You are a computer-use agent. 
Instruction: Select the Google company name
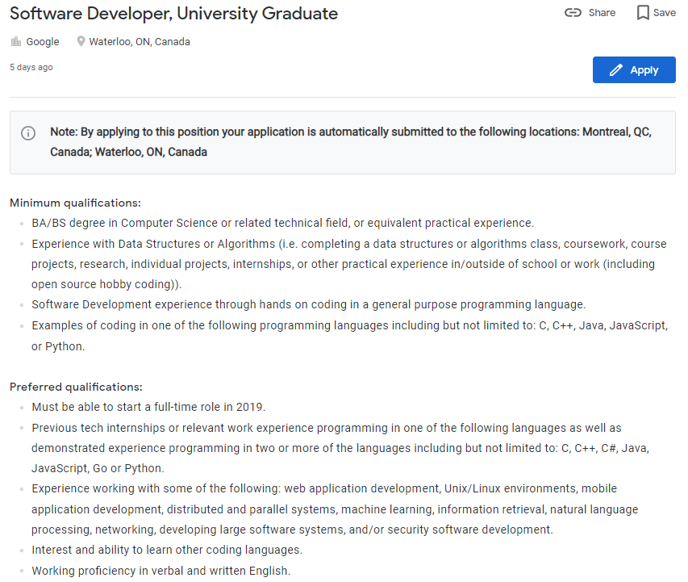[43, 42]
